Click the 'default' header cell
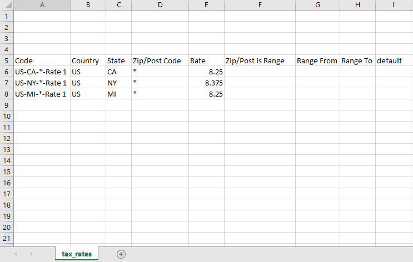Viewport: 413px width, 262px height. 393,61
